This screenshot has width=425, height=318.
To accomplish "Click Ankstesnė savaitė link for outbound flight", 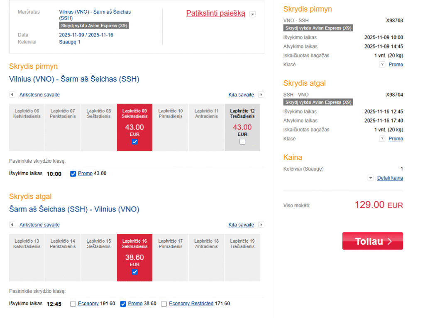I will click(x=39, y=95).
